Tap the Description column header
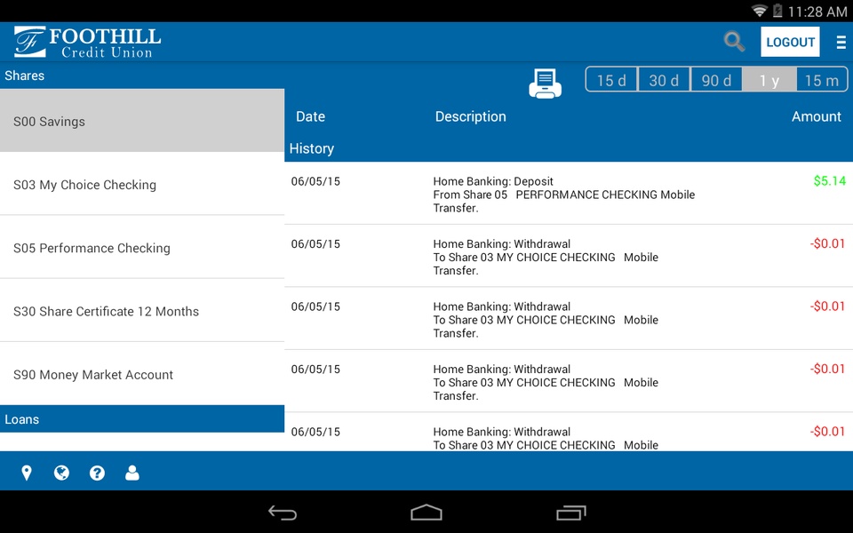 coord(471,116)
